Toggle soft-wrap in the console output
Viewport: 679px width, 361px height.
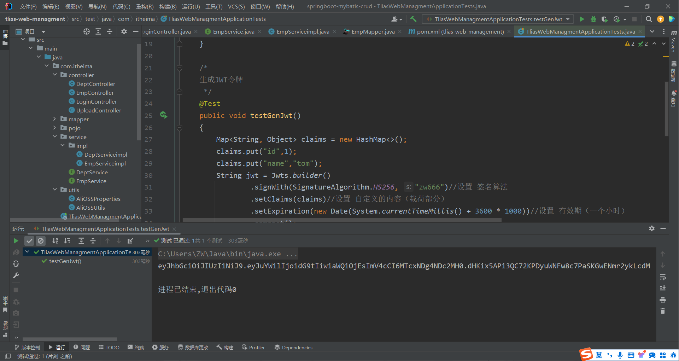(x=663, y=277)
